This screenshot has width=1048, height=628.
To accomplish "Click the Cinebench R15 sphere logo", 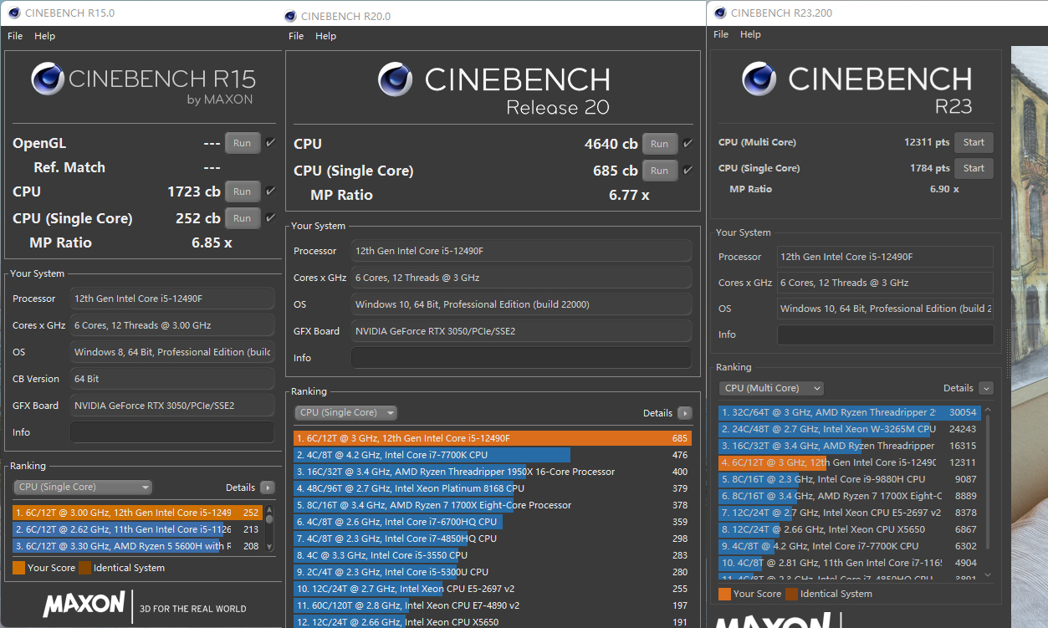I will [48, 79].
